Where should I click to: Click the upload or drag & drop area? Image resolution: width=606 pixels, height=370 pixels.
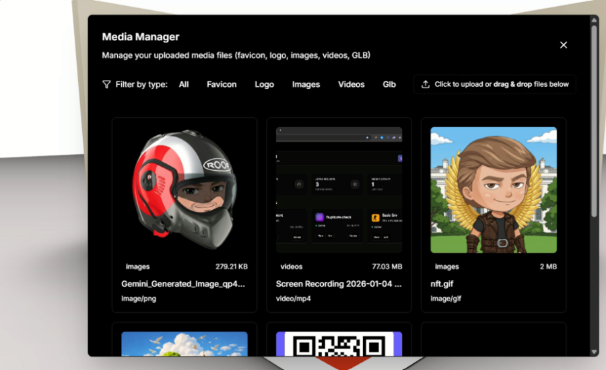495,84
